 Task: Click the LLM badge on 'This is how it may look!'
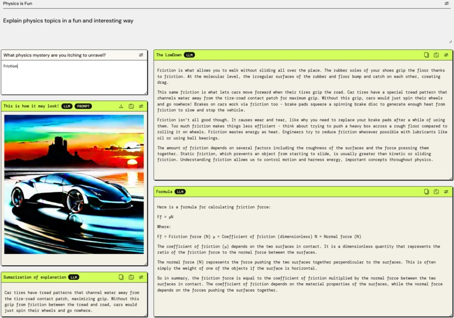pos(67,106)
